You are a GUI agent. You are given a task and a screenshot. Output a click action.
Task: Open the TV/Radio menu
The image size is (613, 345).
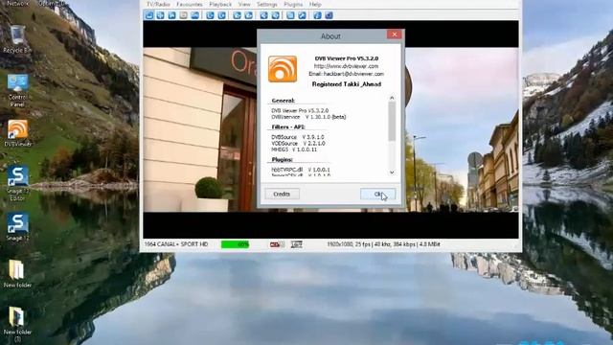[158, 4]
